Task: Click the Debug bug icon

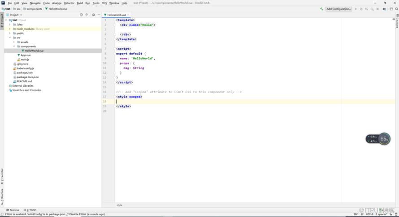Action: pos(361,9)
